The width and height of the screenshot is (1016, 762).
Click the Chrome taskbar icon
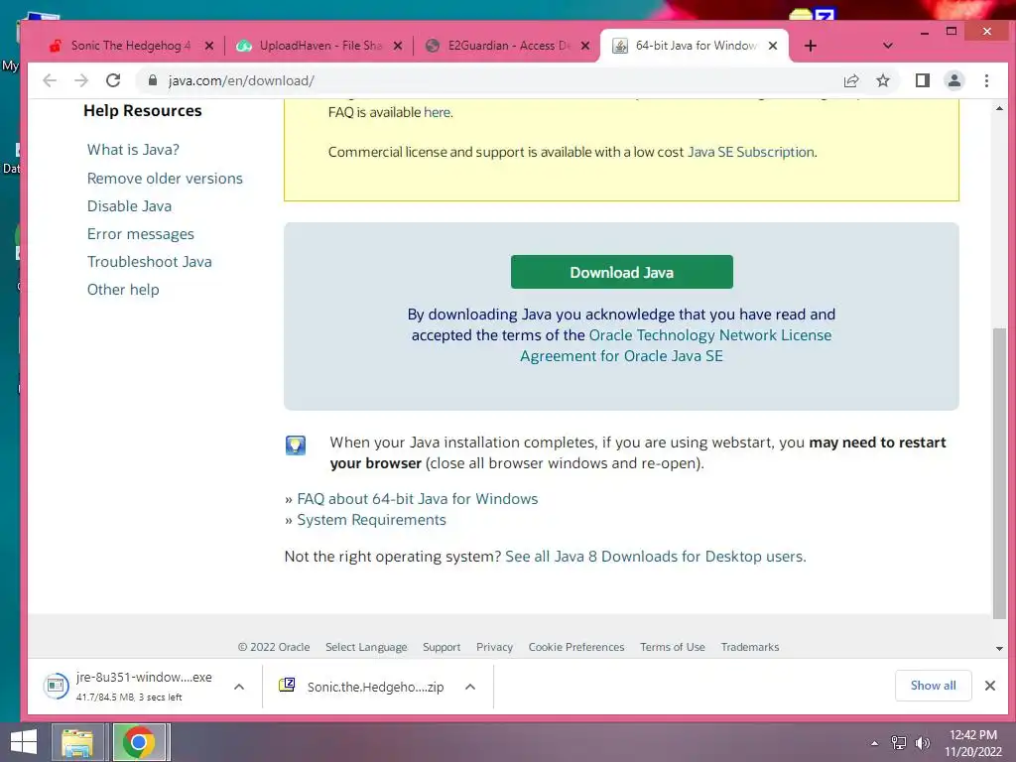[x=139, y=742]
